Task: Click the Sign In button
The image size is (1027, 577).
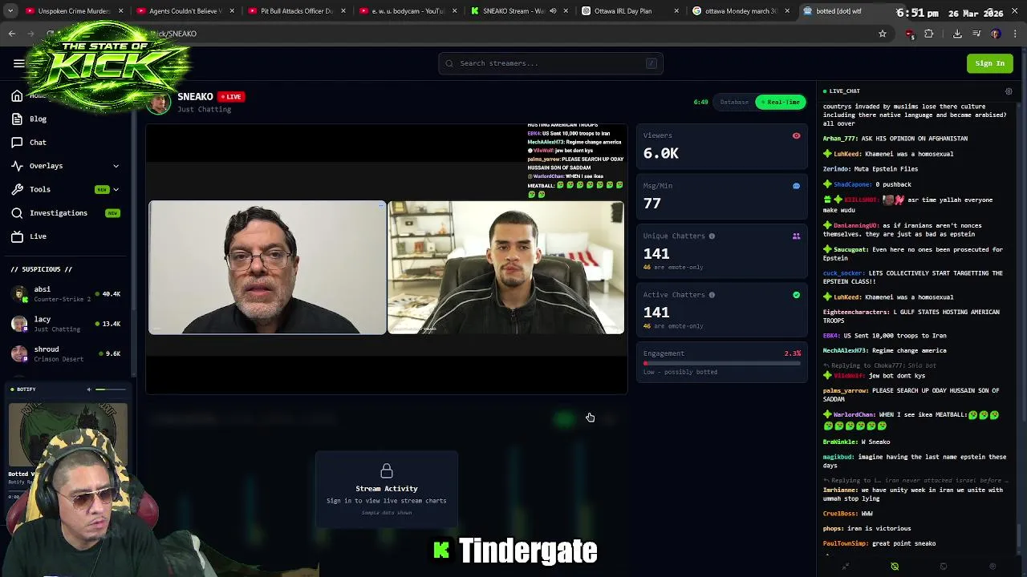Action: pyautogui.click(x=989, y=63)
